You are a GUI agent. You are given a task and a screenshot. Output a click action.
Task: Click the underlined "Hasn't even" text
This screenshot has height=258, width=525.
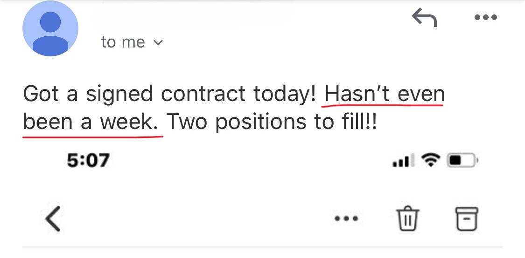385,94
